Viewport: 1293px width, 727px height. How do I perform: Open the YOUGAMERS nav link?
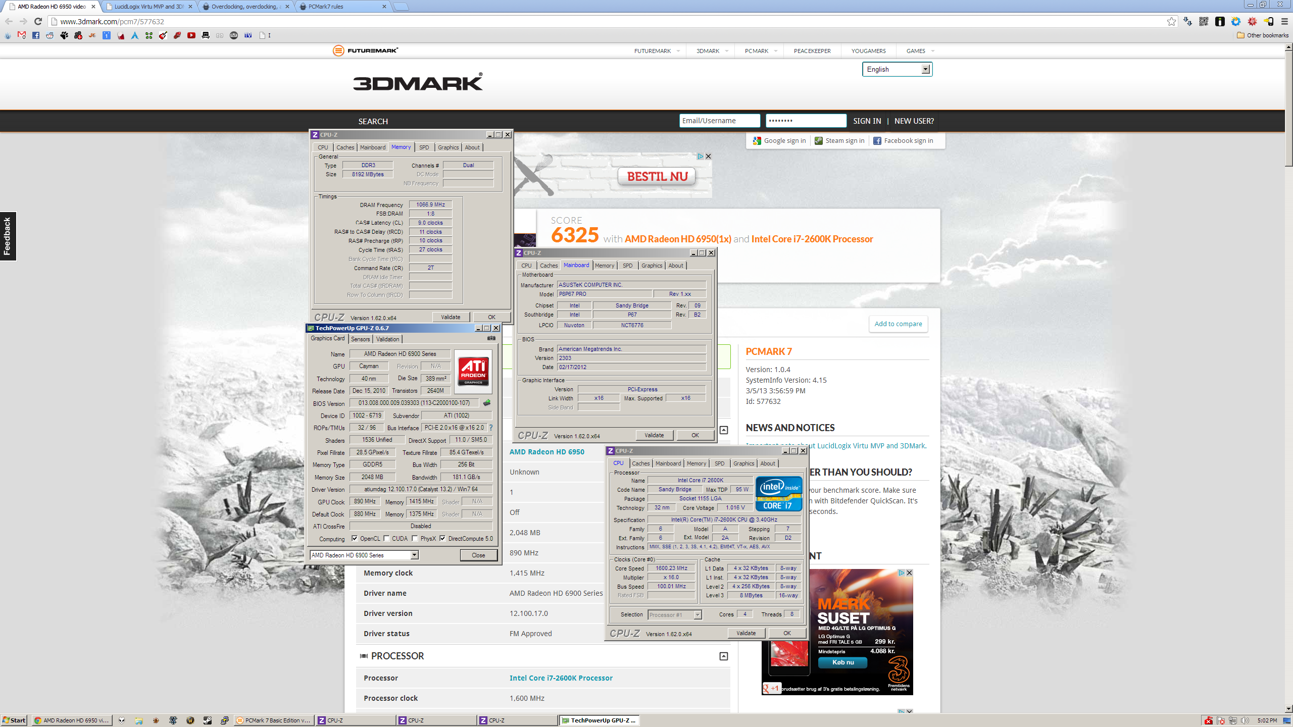(x=868, y=51)
